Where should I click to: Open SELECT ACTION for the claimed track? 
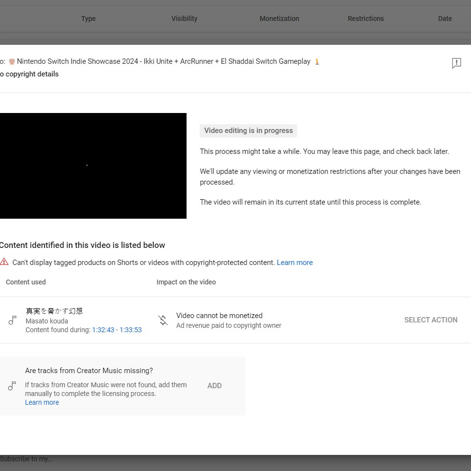coord(431,320)
